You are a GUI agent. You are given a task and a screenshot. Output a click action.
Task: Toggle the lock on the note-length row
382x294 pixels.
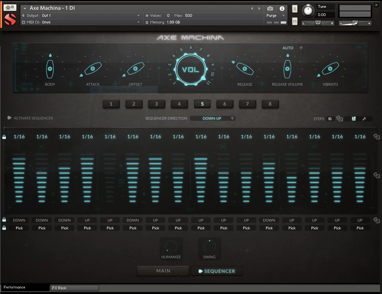tap(4, 137)
